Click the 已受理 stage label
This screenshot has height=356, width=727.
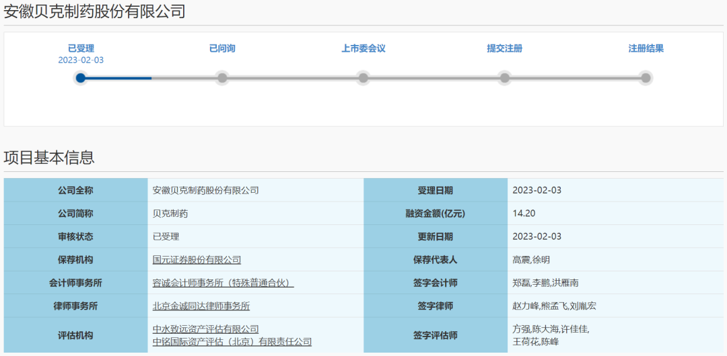[x=81, y=48]
